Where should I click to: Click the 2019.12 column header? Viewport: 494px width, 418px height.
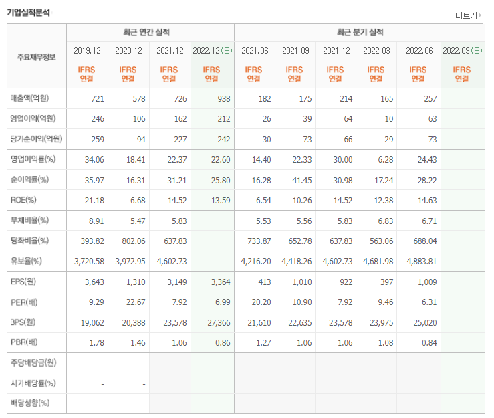tap(88, 51)
